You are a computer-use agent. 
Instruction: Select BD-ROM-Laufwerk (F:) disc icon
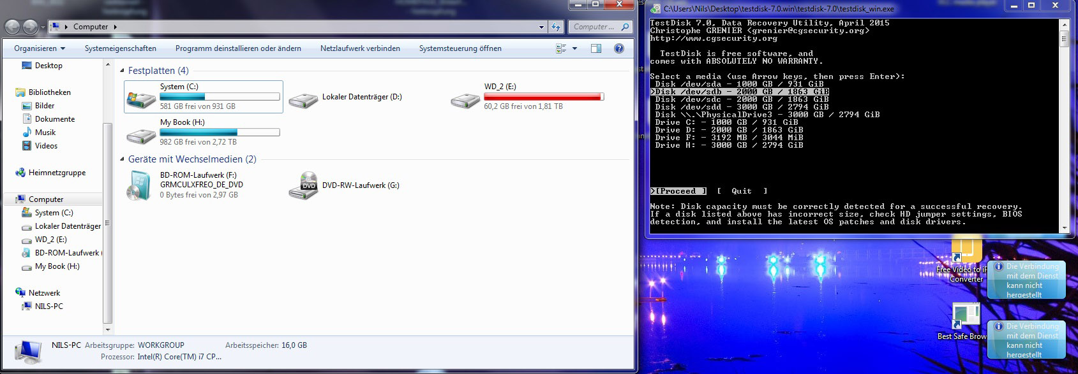[138, 185]
